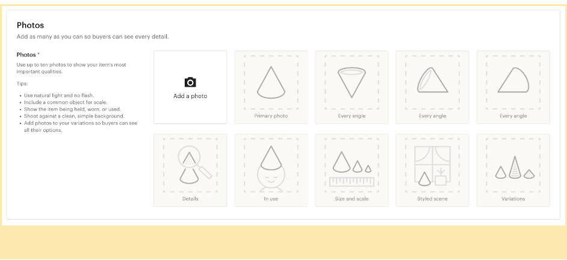Select the tilted cone Every angle slot
Screen dimensions: 567x260
[x=433, y=87]
